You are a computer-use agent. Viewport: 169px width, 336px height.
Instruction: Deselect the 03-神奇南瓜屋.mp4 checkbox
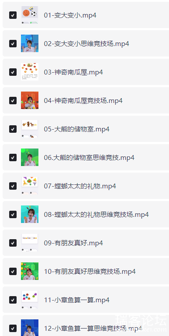(13, 72)
